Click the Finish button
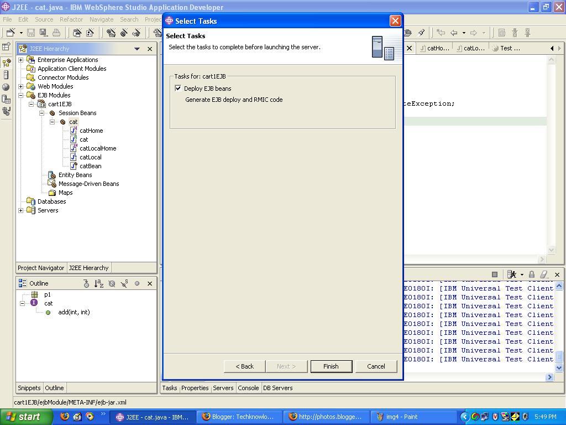Image resolution: width=566 pixels, height=425 pixels. (331, 366)
